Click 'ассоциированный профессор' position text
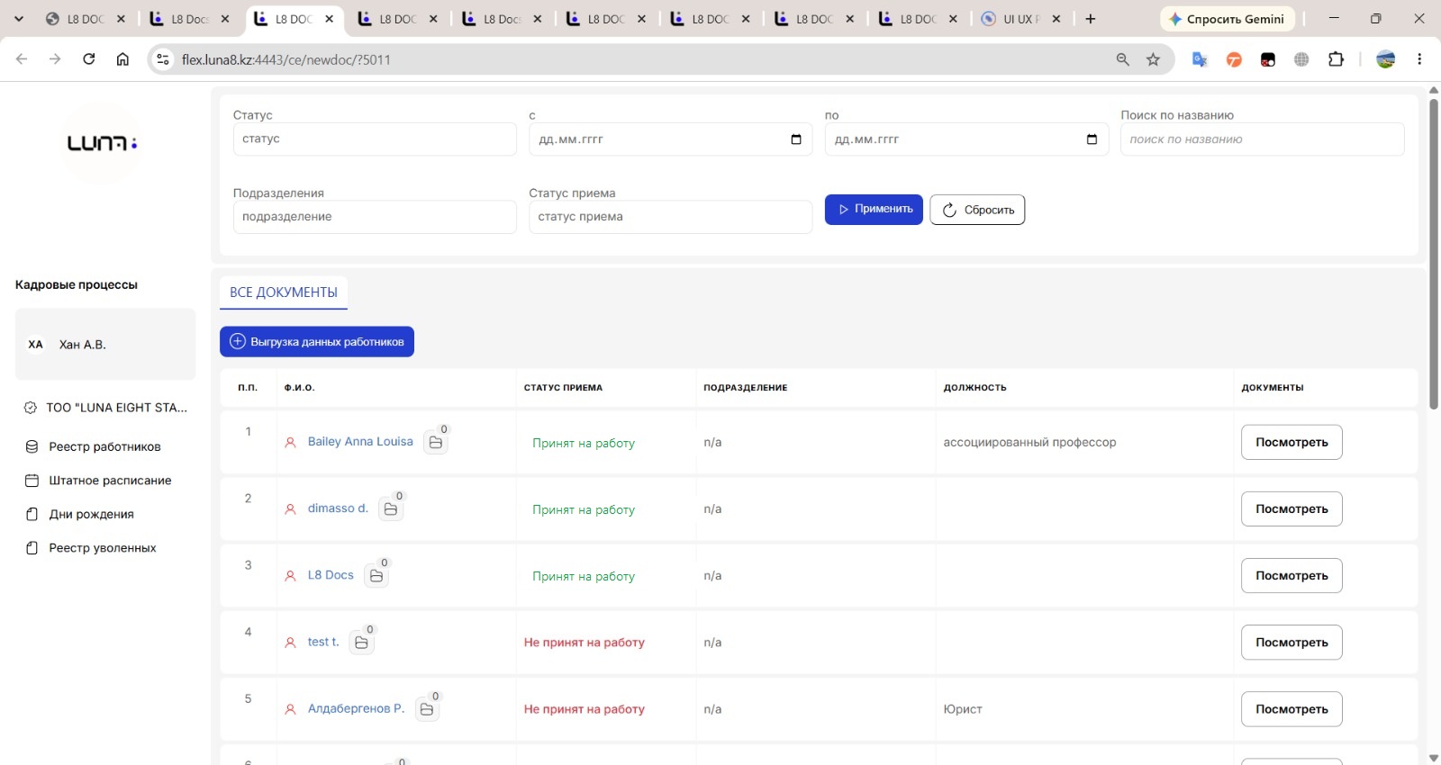The width and height of the screenshot is (1441, 765). [x=1029, y=442]
